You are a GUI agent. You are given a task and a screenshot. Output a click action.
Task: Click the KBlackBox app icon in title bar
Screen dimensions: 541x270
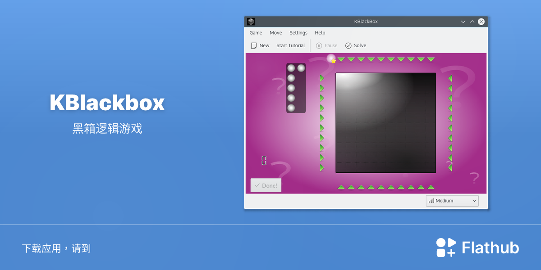(251, 21)
